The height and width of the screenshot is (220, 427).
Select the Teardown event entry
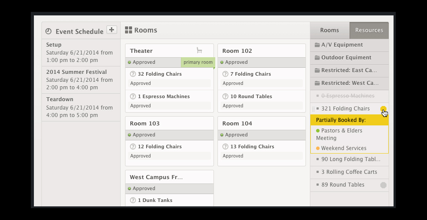click(x=59, y=99)
